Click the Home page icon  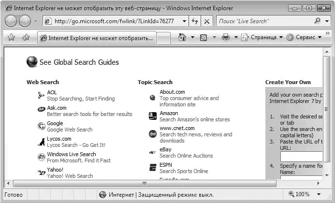[182, 37]
